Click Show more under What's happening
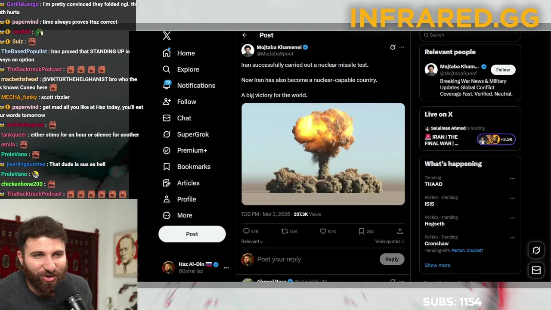Screen dimensions: 551x310 tap(437, 266)
